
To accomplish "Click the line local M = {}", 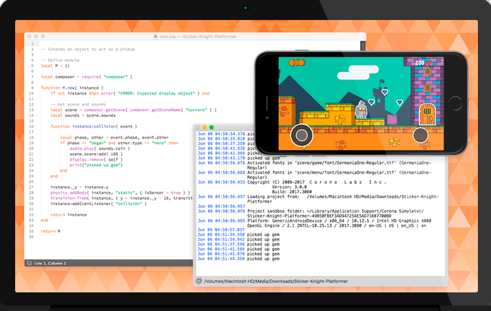I will tap(55, 66).
